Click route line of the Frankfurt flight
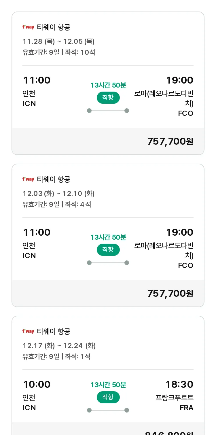Viewport: 216px width, 435px height. [108, 410]
